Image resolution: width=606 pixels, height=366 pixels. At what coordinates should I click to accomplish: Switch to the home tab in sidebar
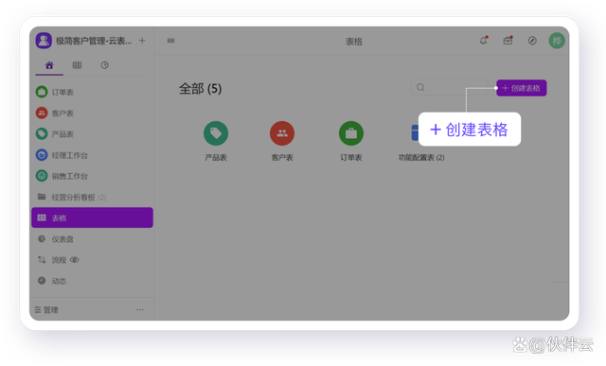(x=49, y=65)
